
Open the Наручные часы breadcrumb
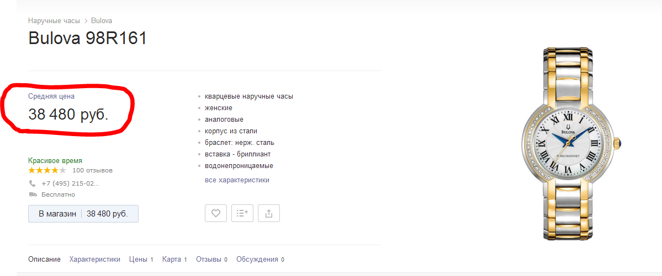pos(54,21)
